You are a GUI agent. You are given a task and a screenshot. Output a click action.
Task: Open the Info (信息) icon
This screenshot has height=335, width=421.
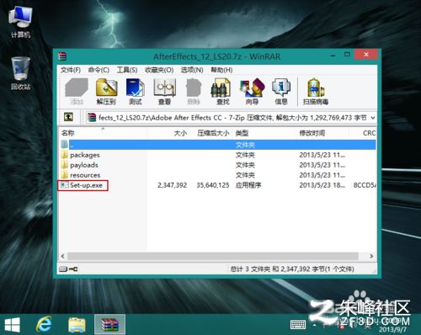[x=281, y=92]
